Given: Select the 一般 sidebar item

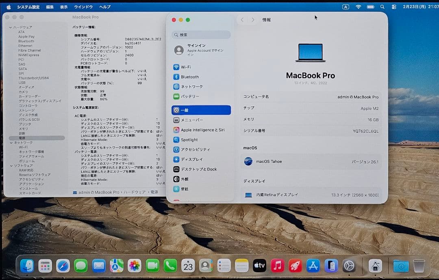Looking at the screenshot, I should [201, 110].
